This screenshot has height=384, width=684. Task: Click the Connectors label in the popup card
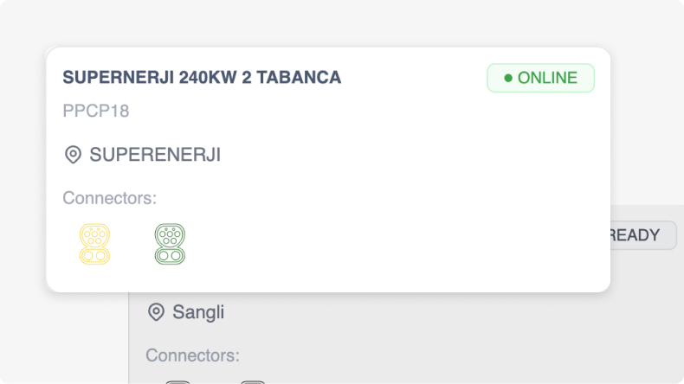(x=109, y=198)
